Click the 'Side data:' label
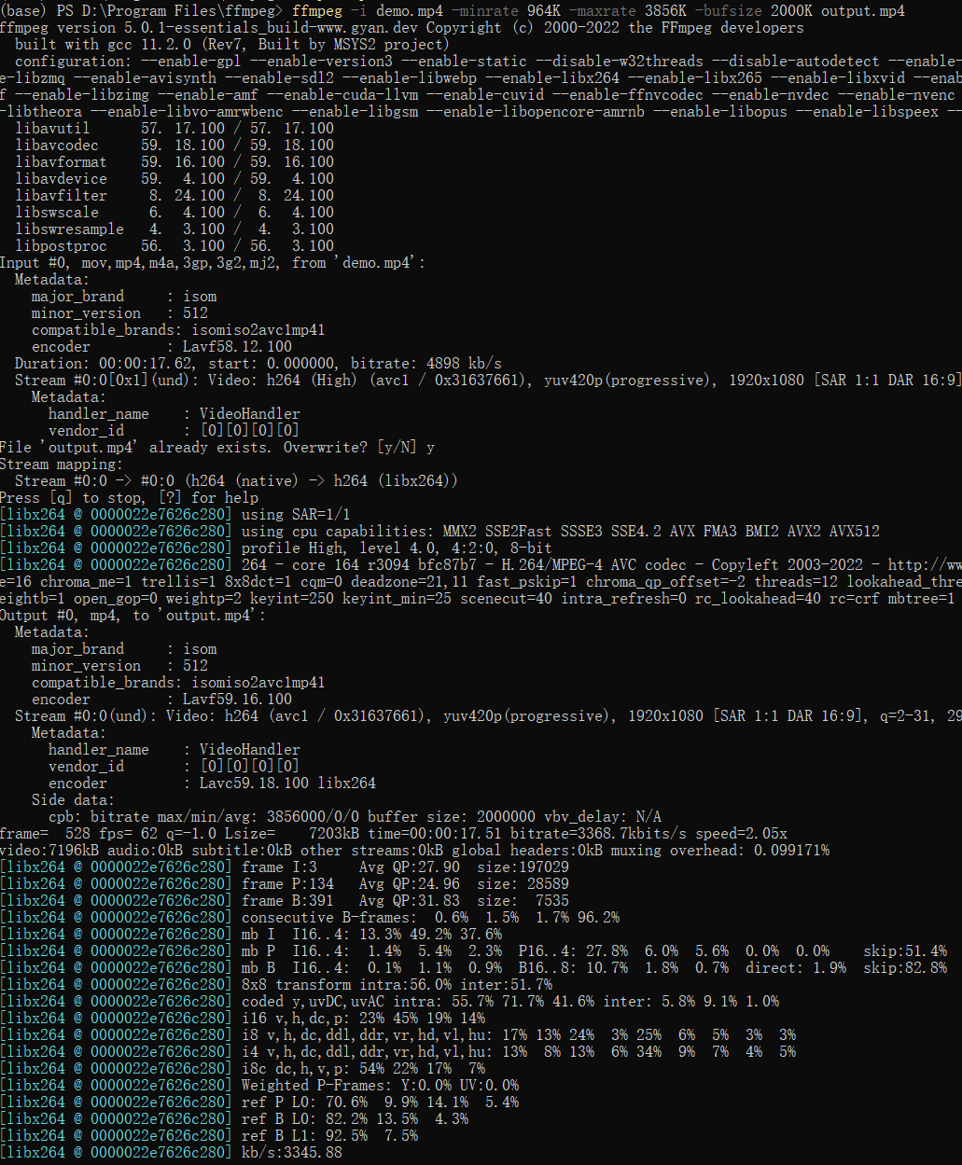 (x=73, y=800)
